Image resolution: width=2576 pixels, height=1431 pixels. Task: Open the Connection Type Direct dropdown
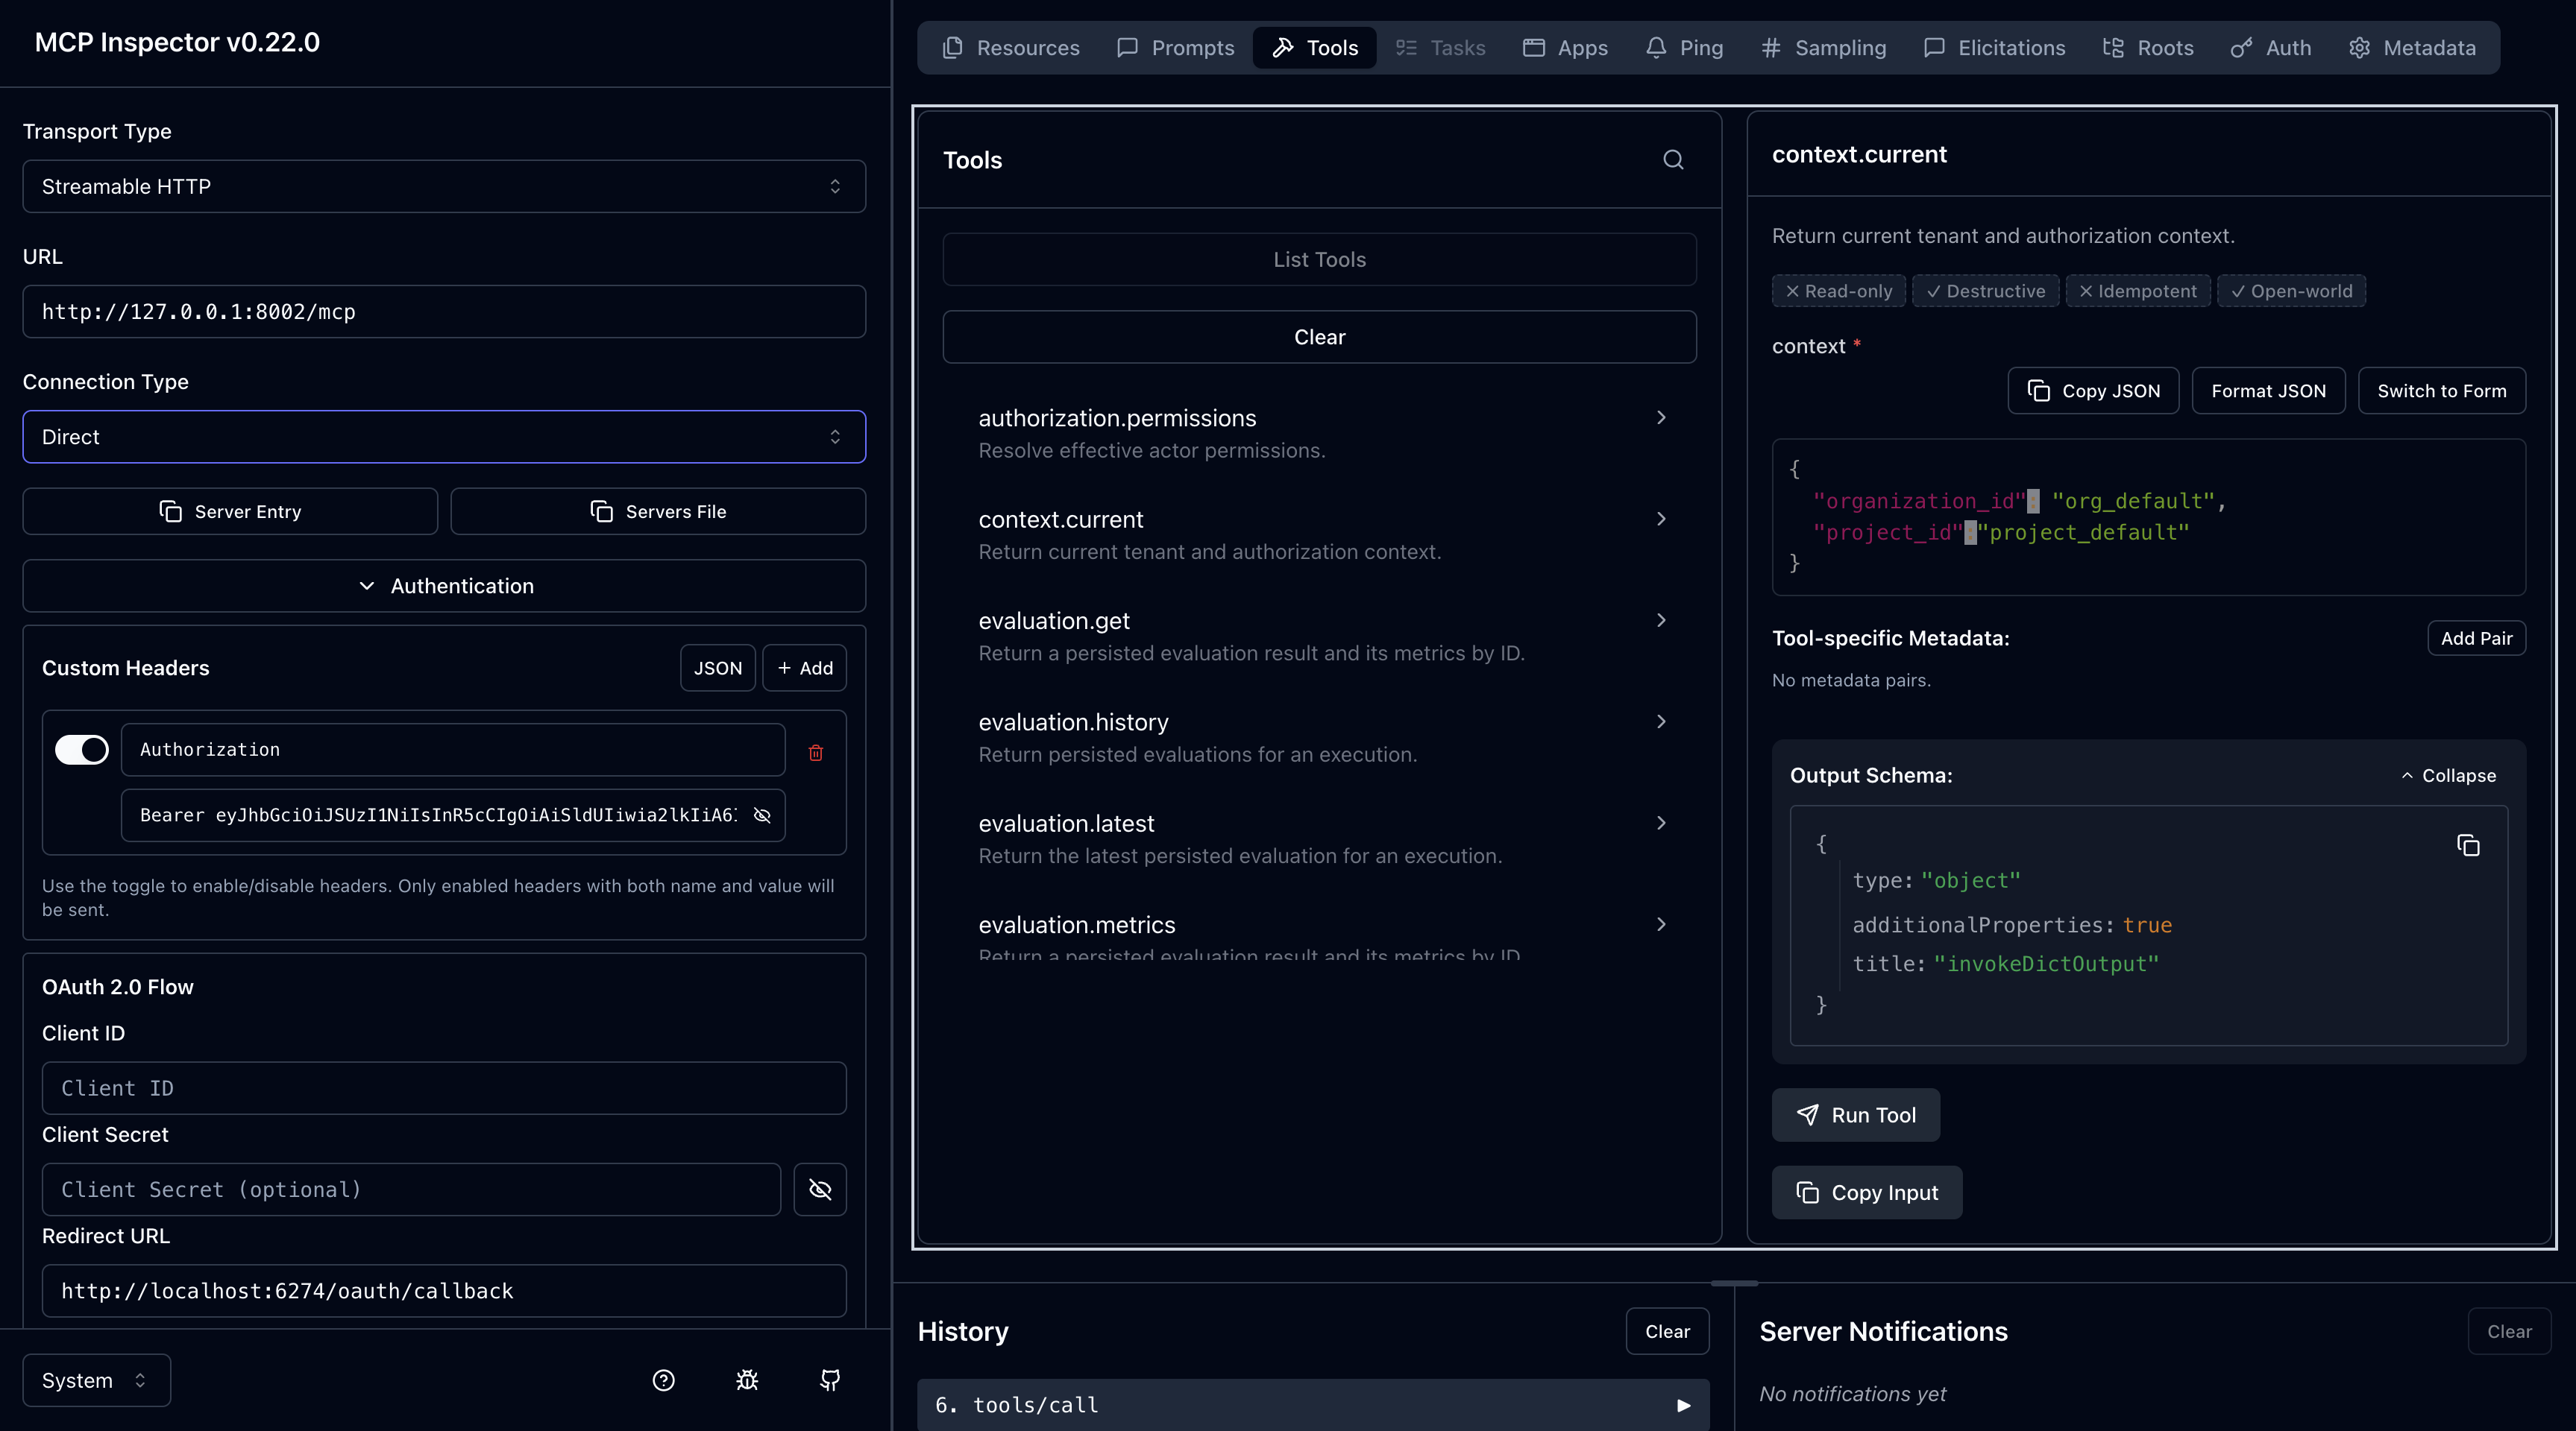click(x=444, y=437)
